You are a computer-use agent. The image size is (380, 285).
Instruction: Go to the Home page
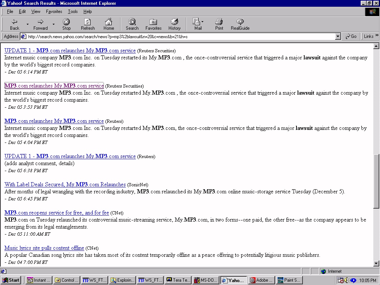(109, 24)
